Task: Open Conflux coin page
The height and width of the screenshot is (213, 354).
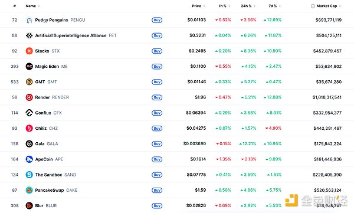Action: (43, 113)
